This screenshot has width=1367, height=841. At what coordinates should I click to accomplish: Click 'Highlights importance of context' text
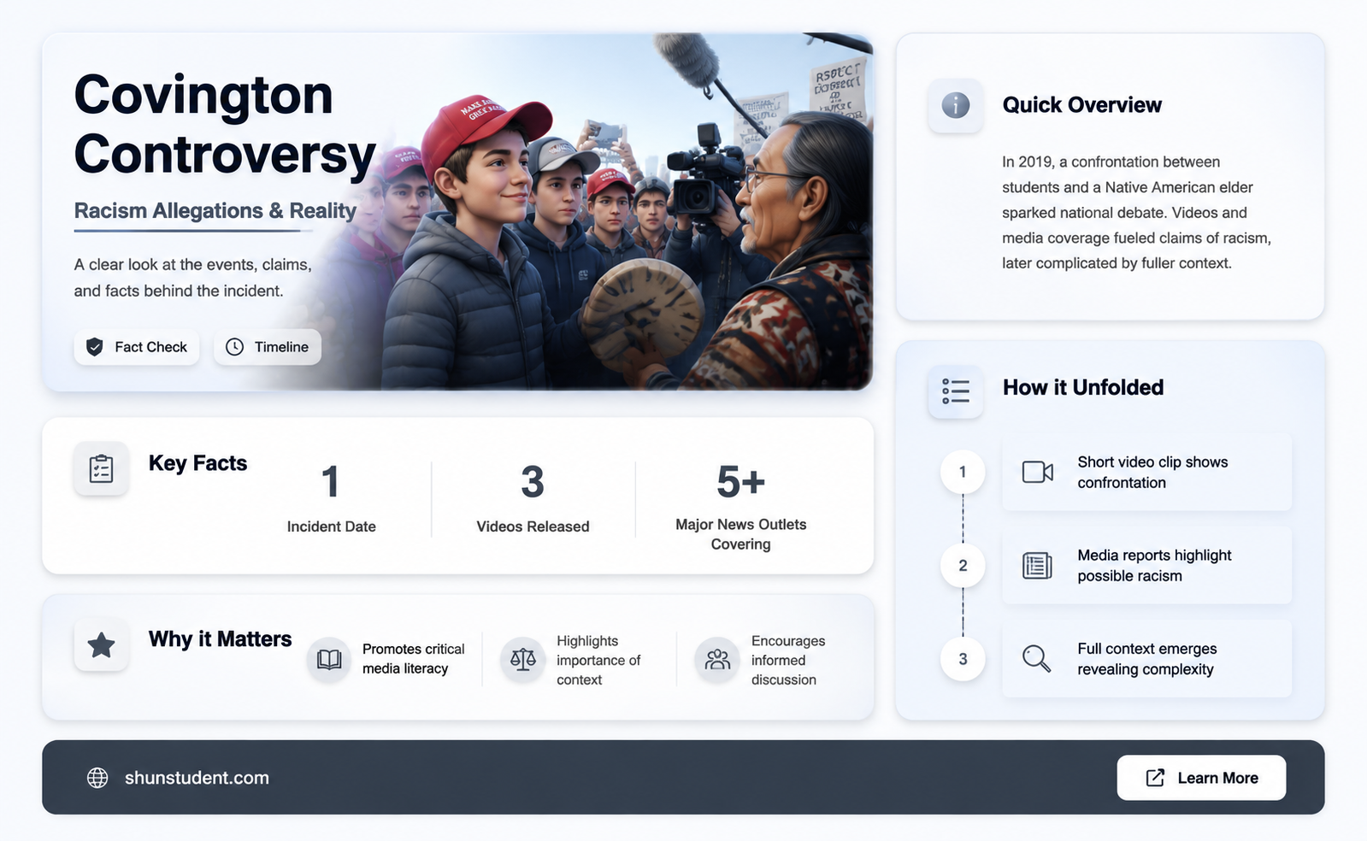(x=598, y=660)
